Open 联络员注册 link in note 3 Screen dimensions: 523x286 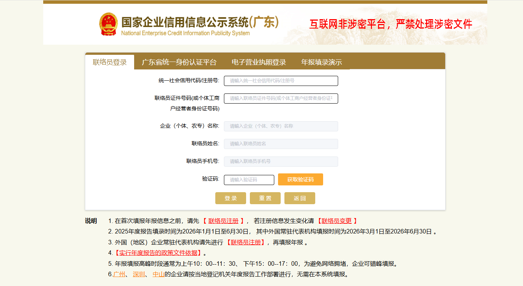pos(246,242)
